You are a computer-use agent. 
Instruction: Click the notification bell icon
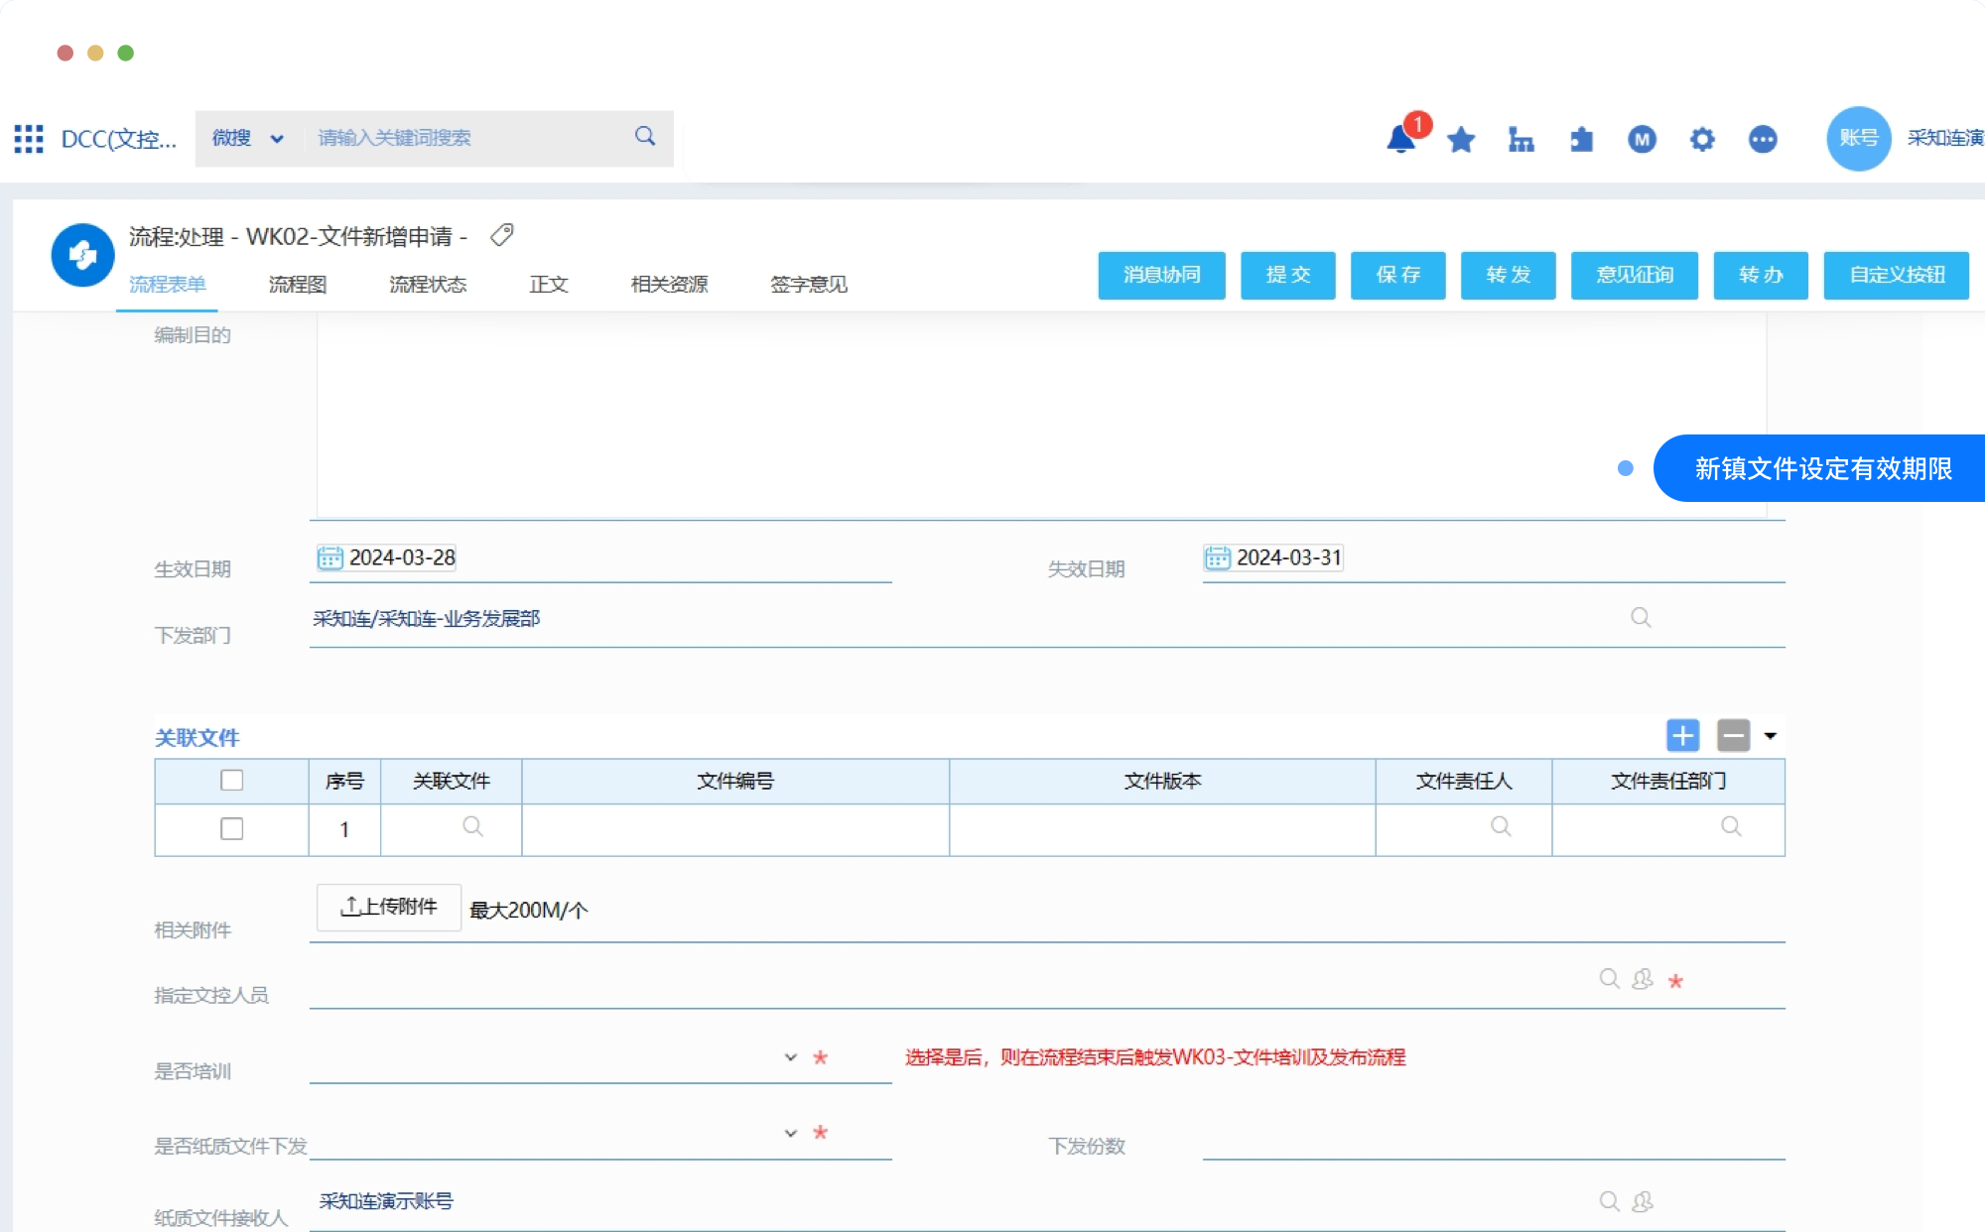click(1400, 140)
